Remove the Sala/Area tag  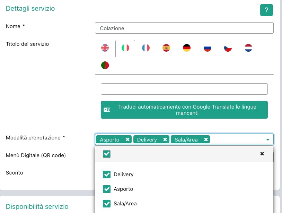click(x=206, y=139)
